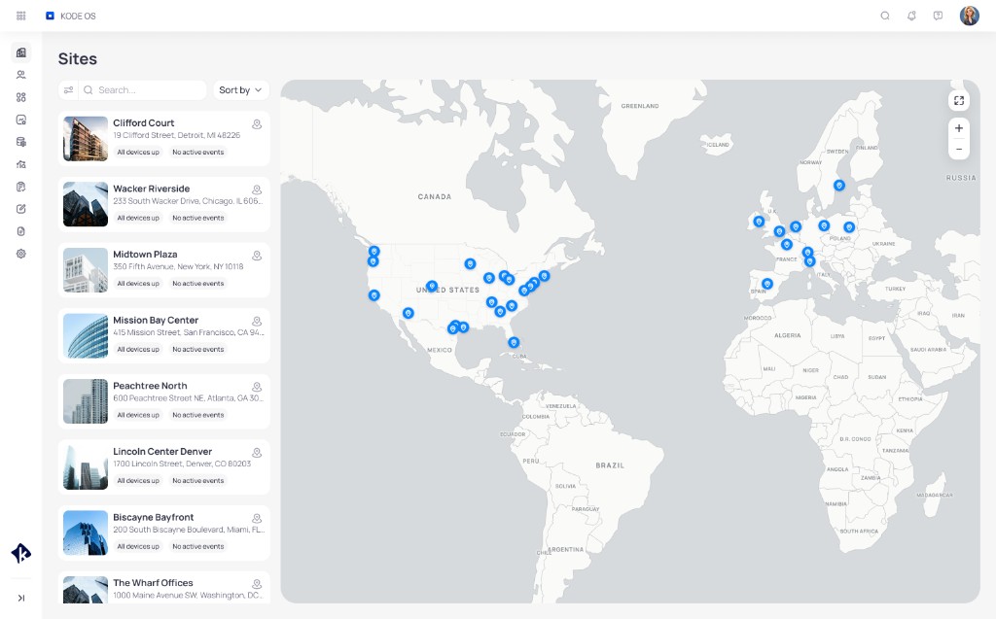Open the Biscayne Bayfront site title
Image resolution: width=996 pixels, height=619 pixels.
[153, 517]
